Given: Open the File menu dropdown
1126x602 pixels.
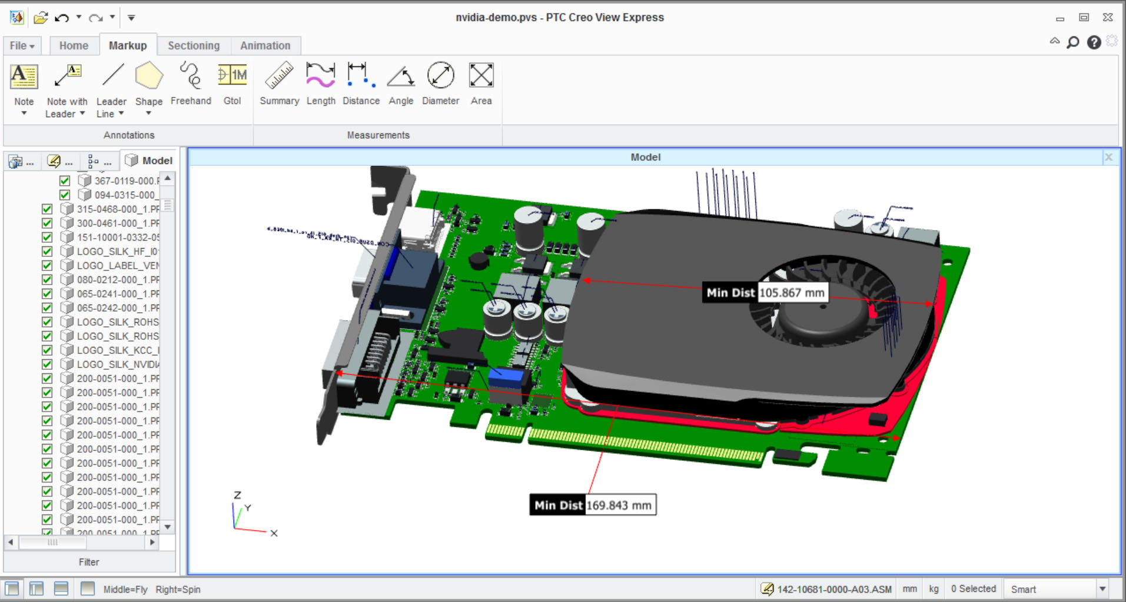Looking at the screenshot, I should (22, 45).
